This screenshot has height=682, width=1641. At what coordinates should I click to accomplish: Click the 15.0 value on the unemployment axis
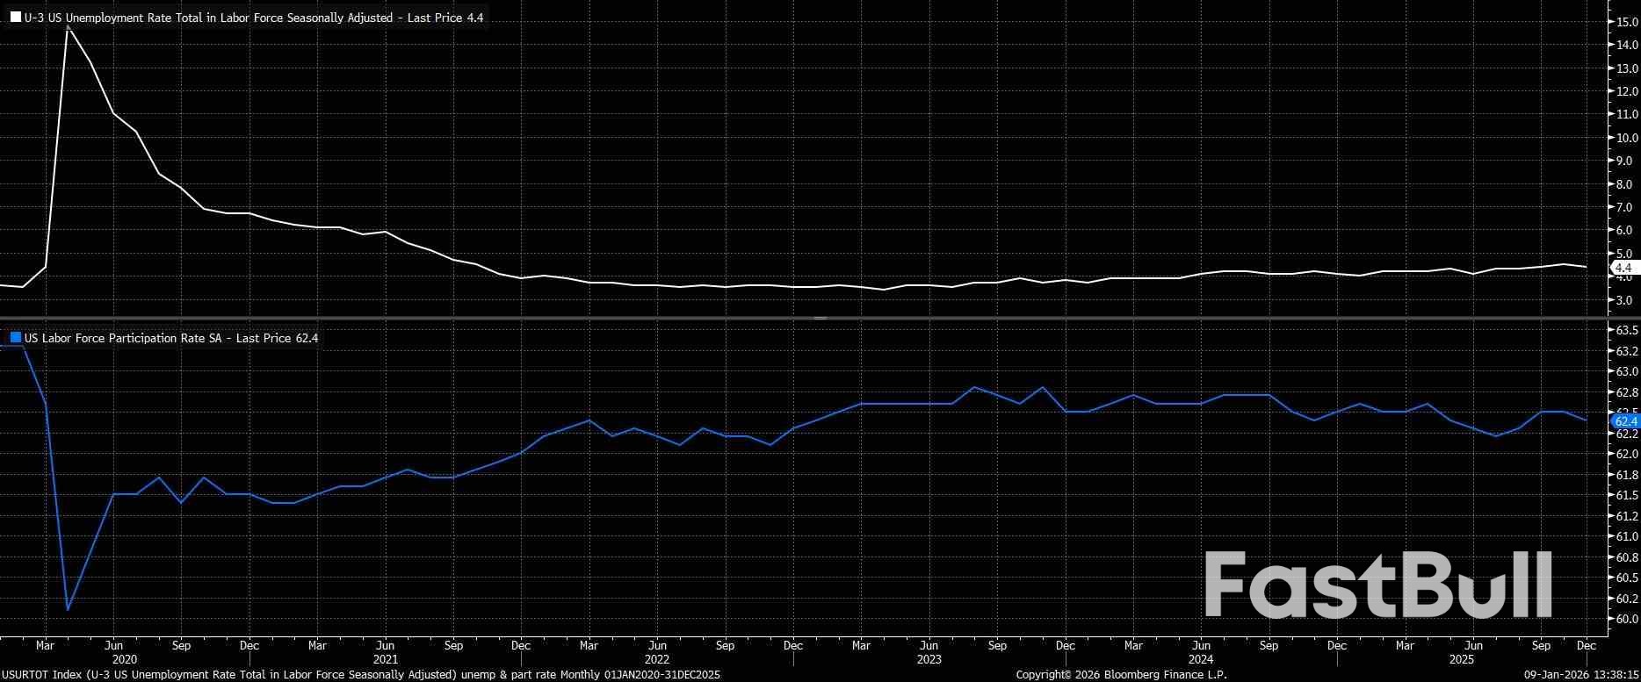click(1626, 22)
